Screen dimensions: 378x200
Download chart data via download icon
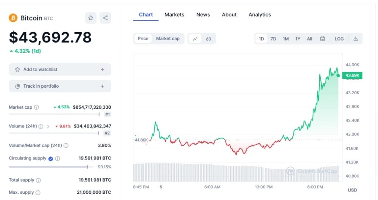click(x=355, y=39)
